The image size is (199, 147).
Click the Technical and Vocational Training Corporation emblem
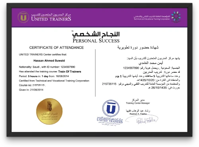coord(176,17)
